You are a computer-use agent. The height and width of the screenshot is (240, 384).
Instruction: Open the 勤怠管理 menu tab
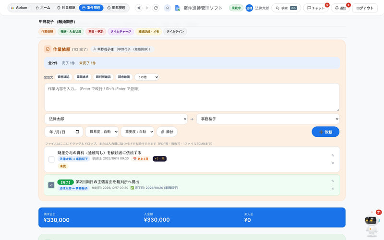click(116, 8)
